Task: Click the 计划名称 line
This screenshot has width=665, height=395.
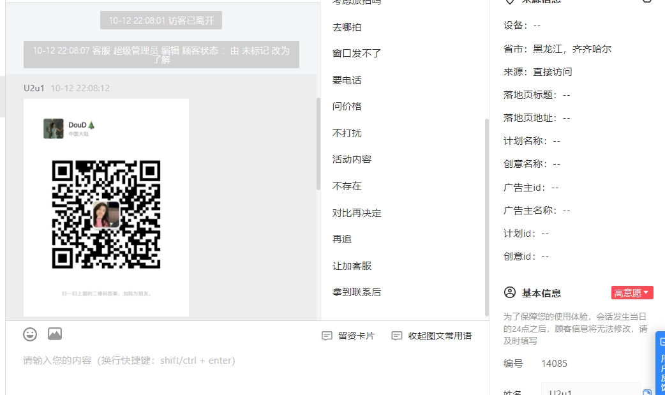Action: pyautogui.click(x=532, y=141)
